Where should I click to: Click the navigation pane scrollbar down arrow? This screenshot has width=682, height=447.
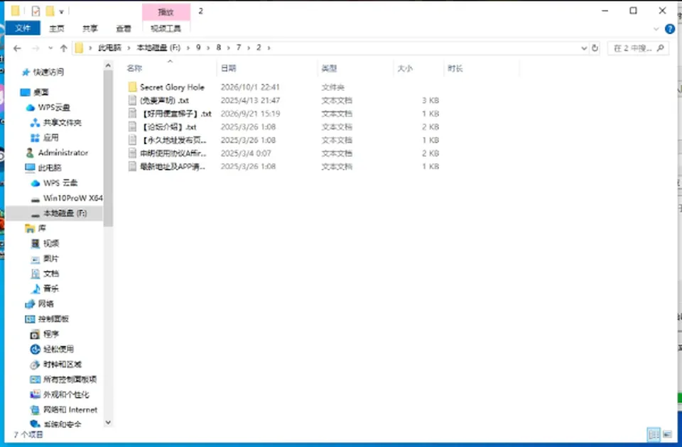coord(108,422)
